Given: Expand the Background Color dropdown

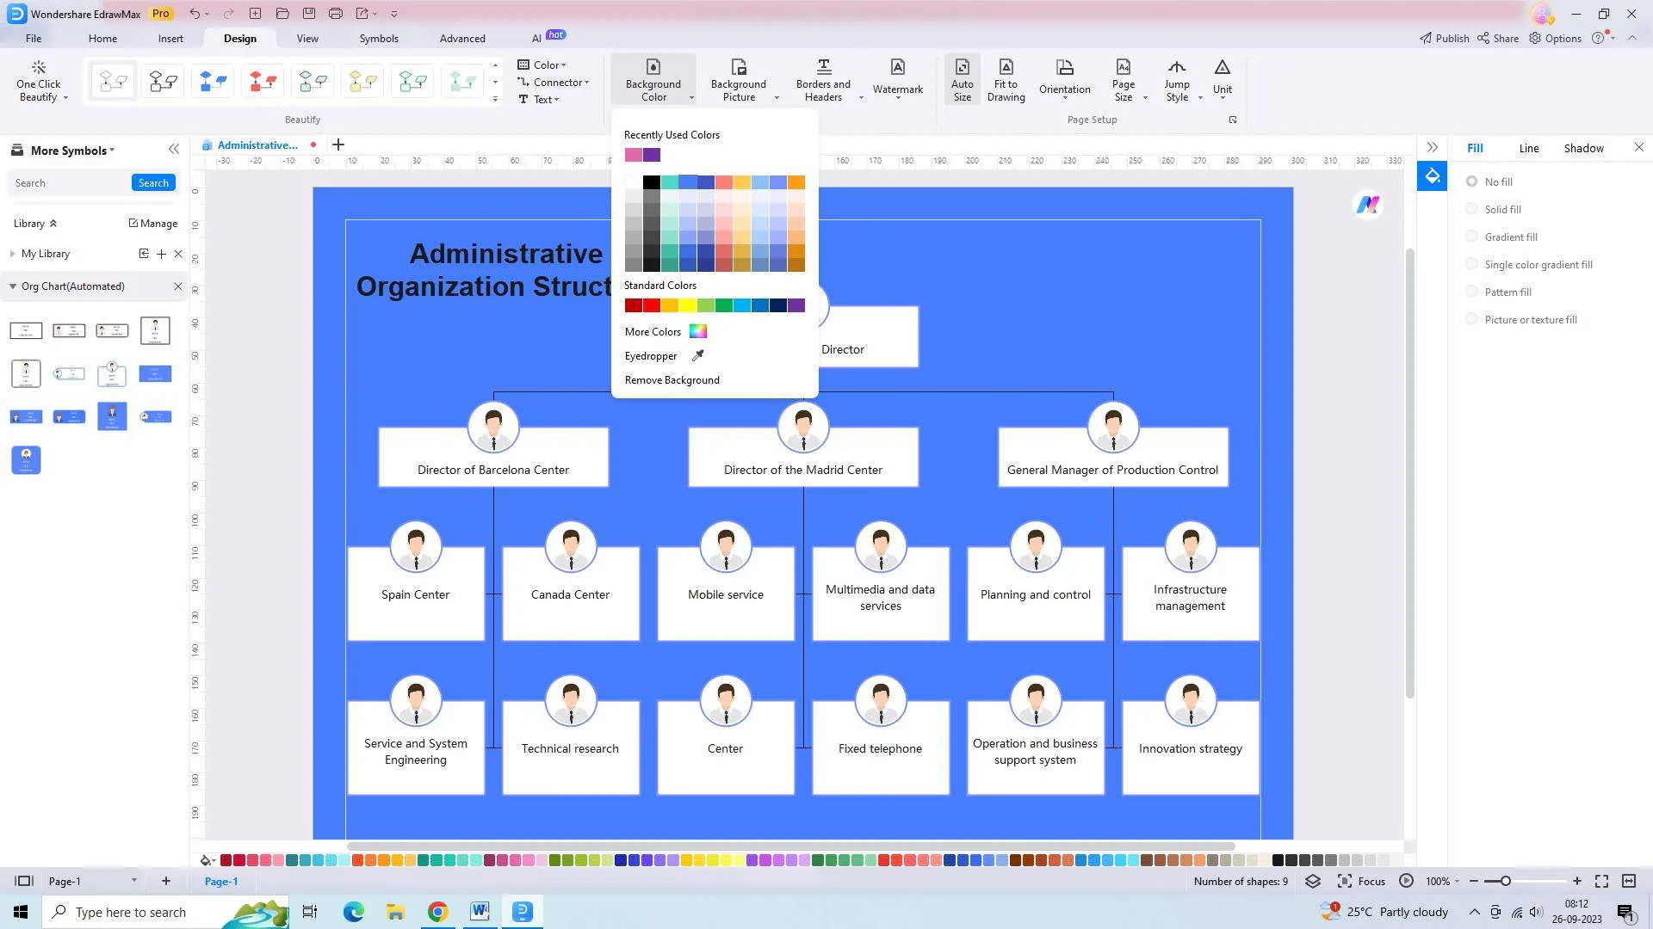Looking at the screenshot, I should [691, 99].
